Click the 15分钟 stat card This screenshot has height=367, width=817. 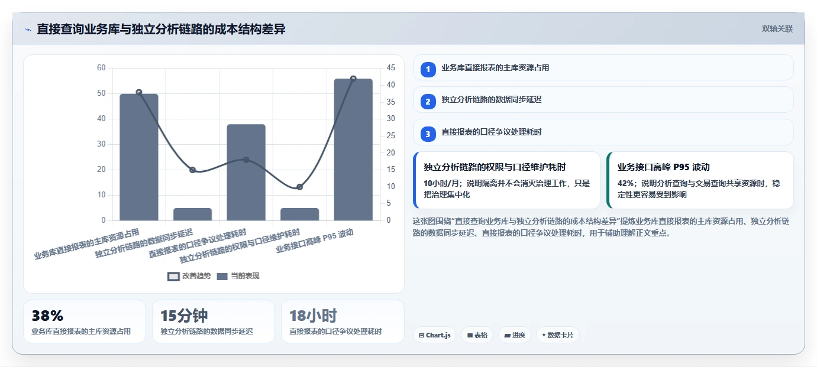(x=214, y=321)
